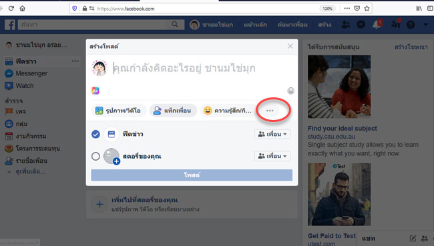434x246 pixels.
Task: Save page to Pocket icon
Action: [x=357, y=8]
